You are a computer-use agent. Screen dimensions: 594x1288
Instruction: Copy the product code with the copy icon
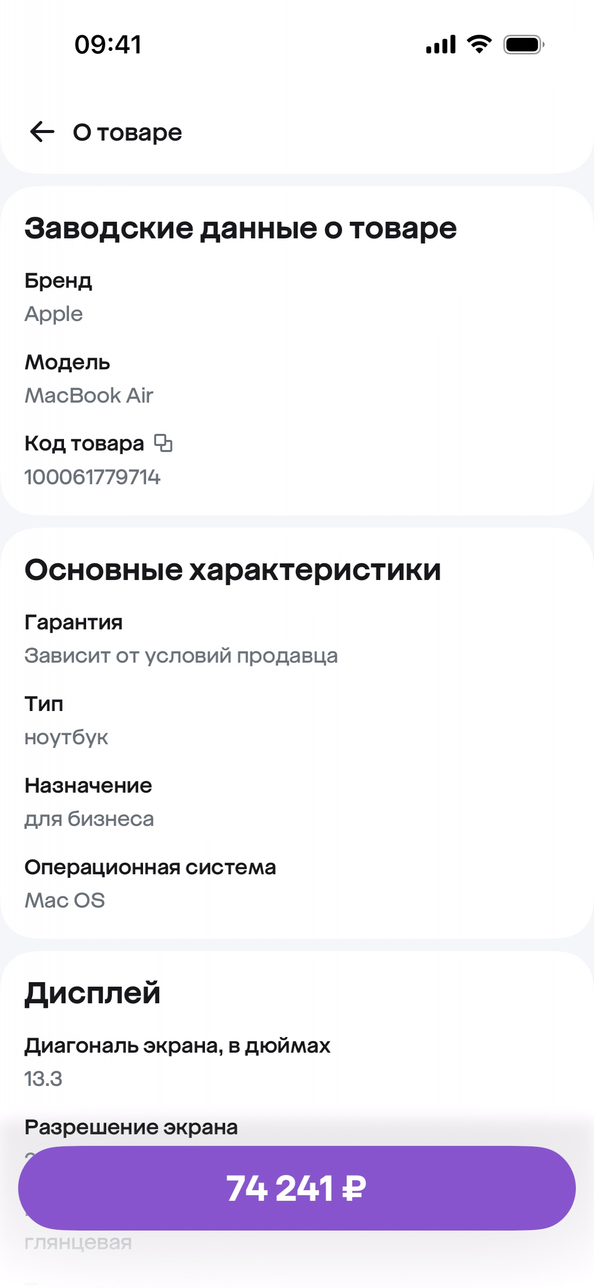[163, 443]
